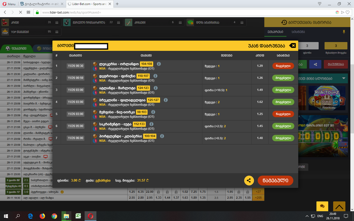354x221 pixels.
Task: Toggle the TOP games checkbox
Action: point(57,32)
